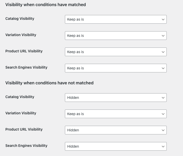Open Variation Visibility dropdown under conditions matched
This screenshot has width=183, height=156.
click(x=116, y=36)
